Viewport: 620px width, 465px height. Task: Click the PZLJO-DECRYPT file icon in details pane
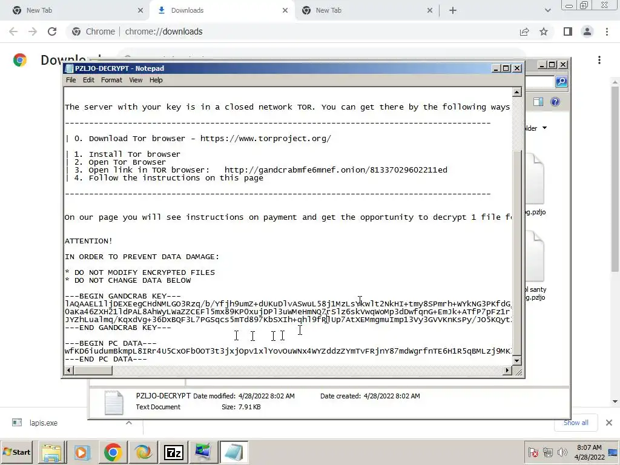click(x=114, y=403)
